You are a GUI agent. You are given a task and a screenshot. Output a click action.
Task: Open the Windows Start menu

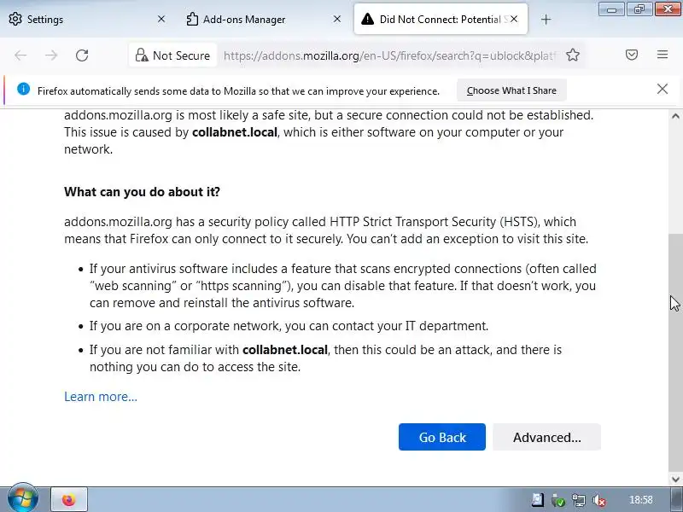tap(22, 499)
